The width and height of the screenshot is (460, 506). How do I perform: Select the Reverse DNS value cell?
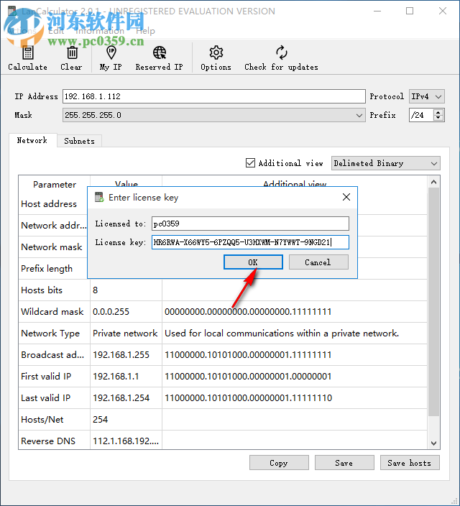[126, 441]
